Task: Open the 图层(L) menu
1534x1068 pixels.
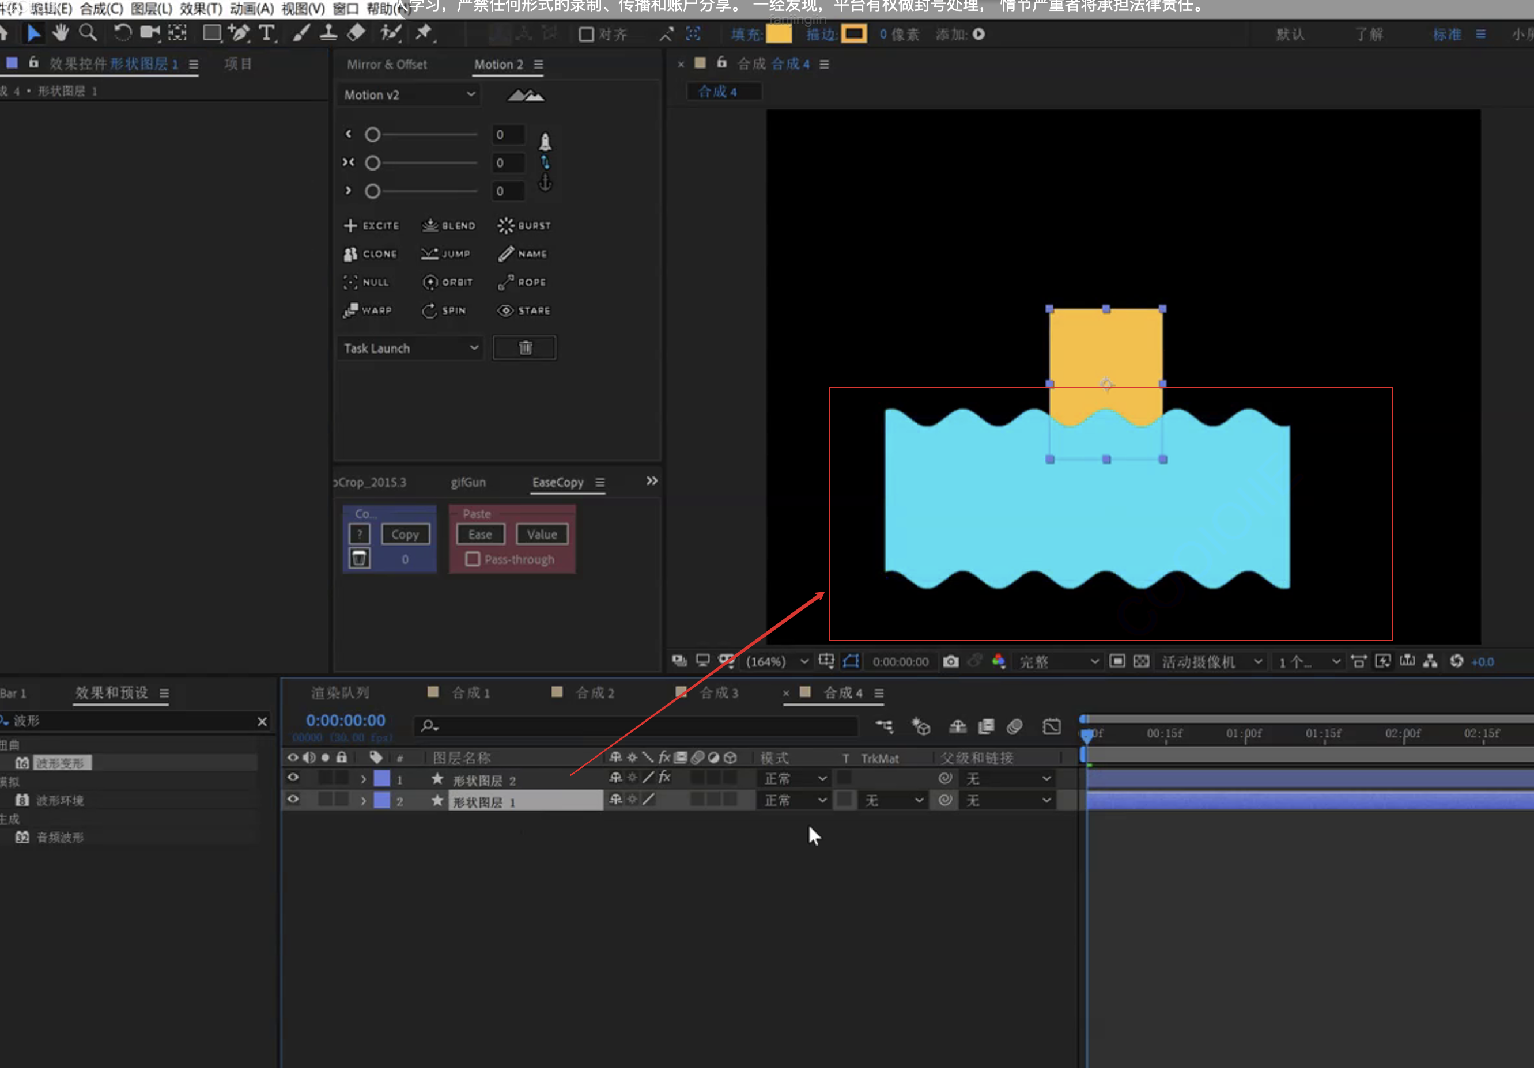Action: tap(151, 9)
